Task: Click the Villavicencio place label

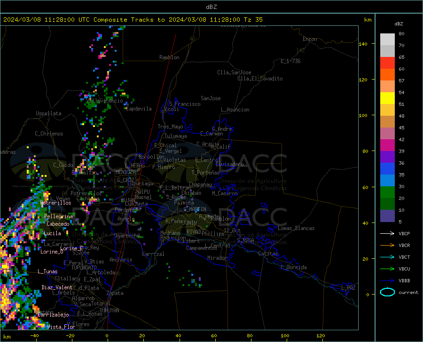Action: click(105, 101)
